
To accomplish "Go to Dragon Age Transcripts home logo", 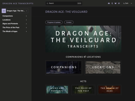I will [x=18, y=3].
